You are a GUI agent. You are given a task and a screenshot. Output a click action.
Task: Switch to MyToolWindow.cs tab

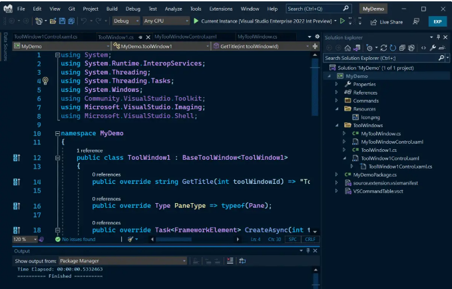[x=258, y=37]
